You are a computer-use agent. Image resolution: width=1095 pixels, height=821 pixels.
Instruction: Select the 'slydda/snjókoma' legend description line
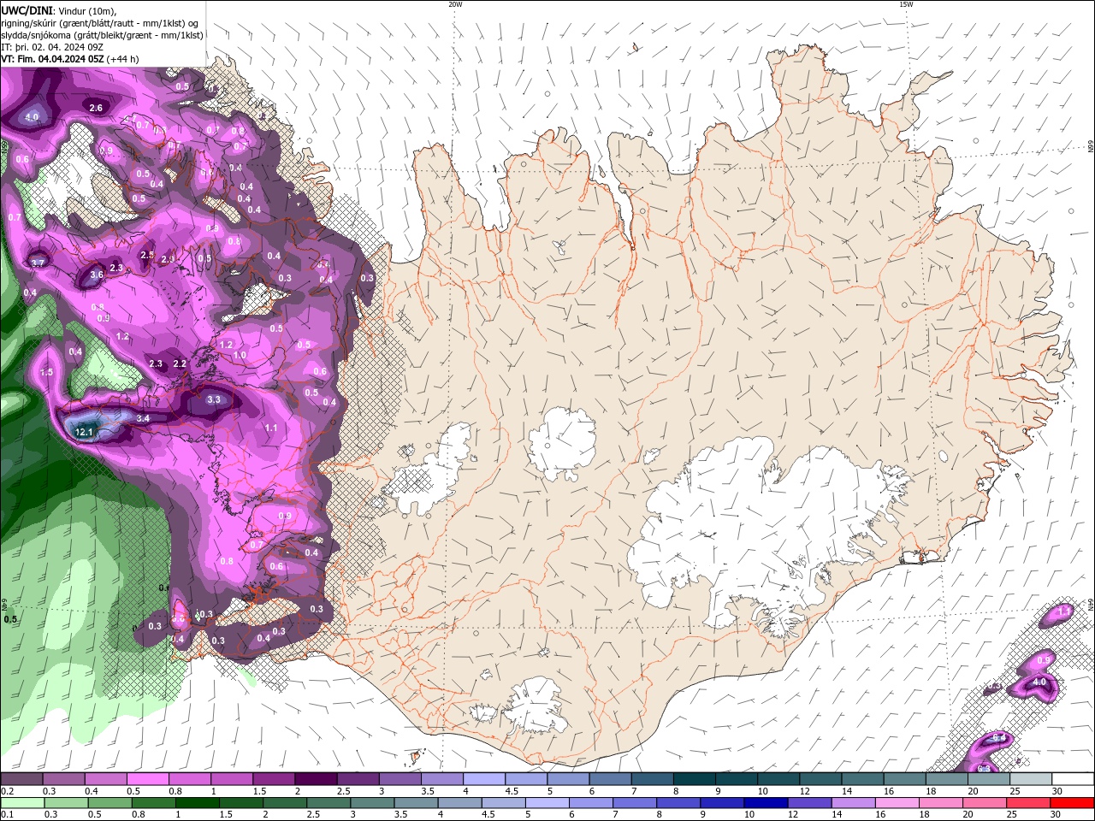(x=102, y=35)
